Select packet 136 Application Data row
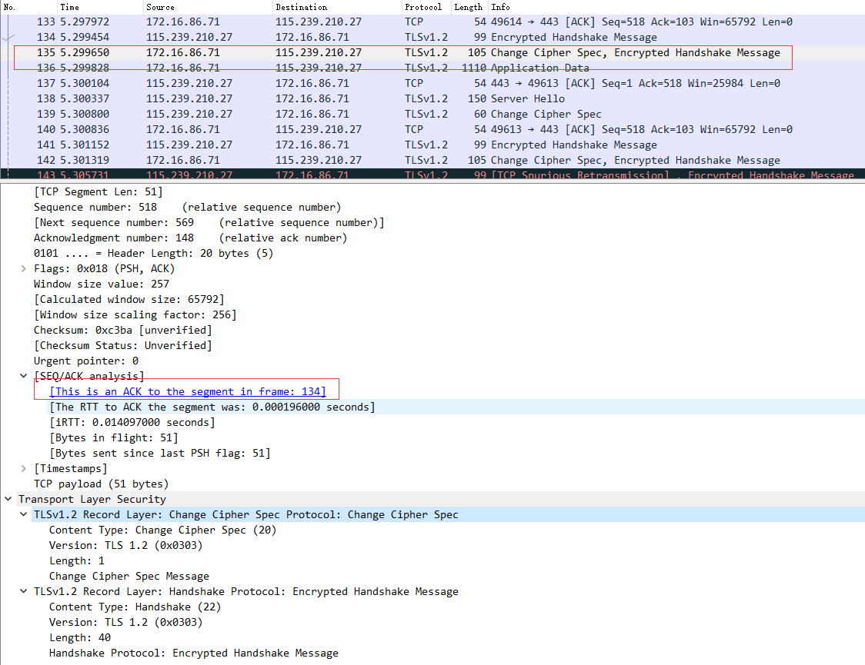 [x=432, y=68]
